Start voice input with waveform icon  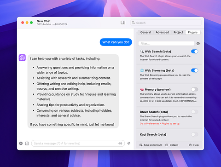coord(120,144)
